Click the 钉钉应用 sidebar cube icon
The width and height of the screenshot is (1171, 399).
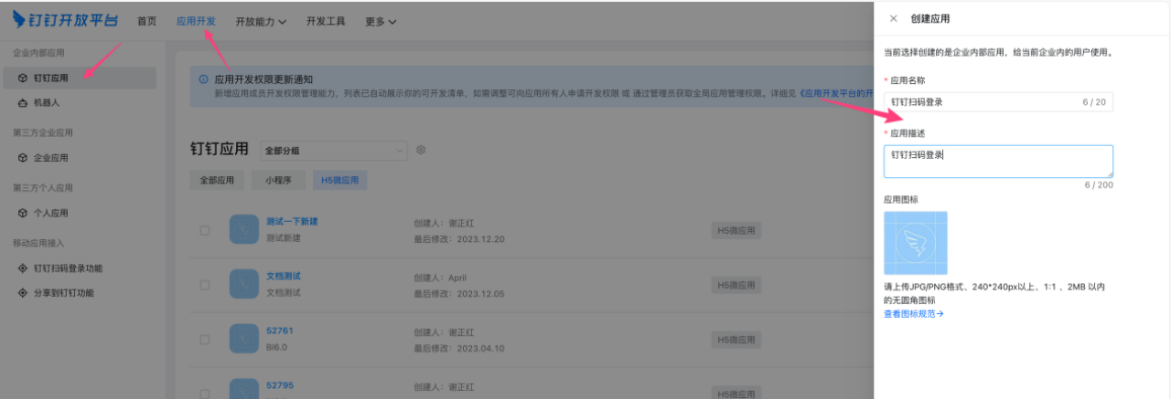pos(23,79)
